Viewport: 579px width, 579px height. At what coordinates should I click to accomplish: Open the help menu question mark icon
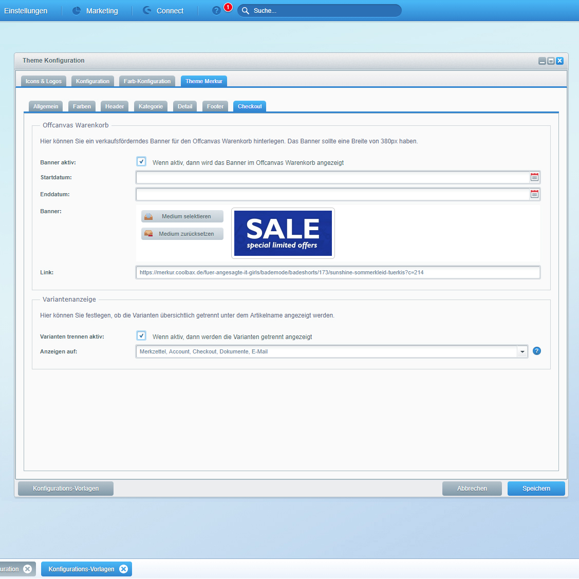[x=216, y=11]
